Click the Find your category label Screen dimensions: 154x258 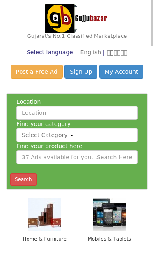[44, 124]
